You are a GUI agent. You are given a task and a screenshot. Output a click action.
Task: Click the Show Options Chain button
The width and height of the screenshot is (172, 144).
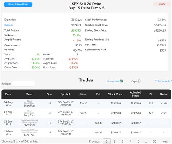pos(18,4)
